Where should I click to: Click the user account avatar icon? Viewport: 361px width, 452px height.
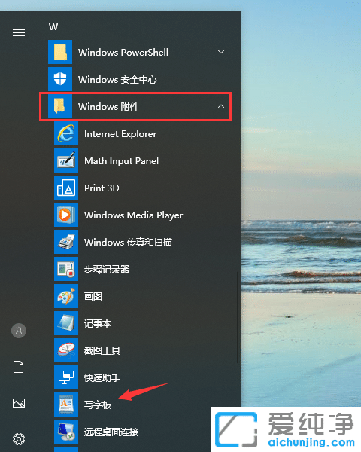[x=19, y=331]
